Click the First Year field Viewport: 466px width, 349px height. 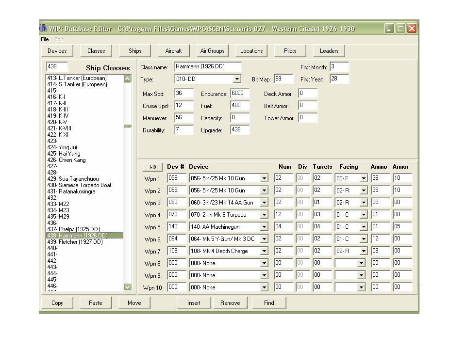coord(339,79)
